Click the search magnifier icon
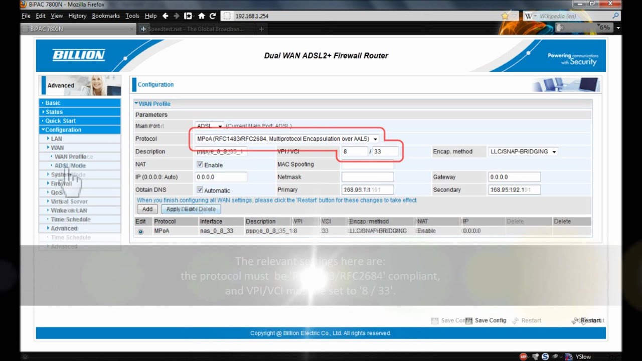This screenshot has height=361, width=642. 616,16
